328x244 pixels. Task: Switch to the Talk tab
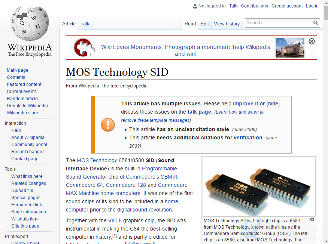click(x=85, y=24)
